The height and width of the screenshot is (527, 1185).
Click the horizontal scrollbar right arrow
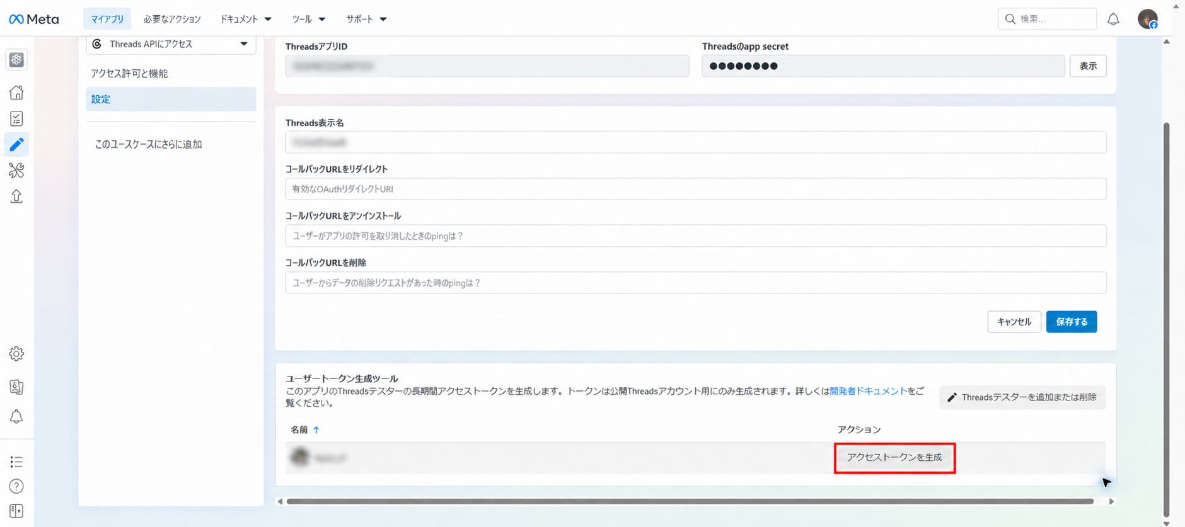point(1111,501)
